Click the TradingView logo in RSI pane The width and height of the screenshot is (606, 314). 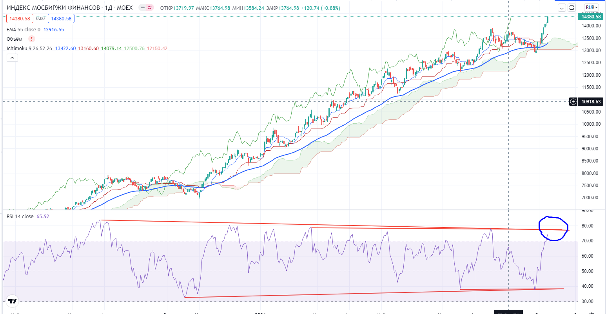pos(13,301)
